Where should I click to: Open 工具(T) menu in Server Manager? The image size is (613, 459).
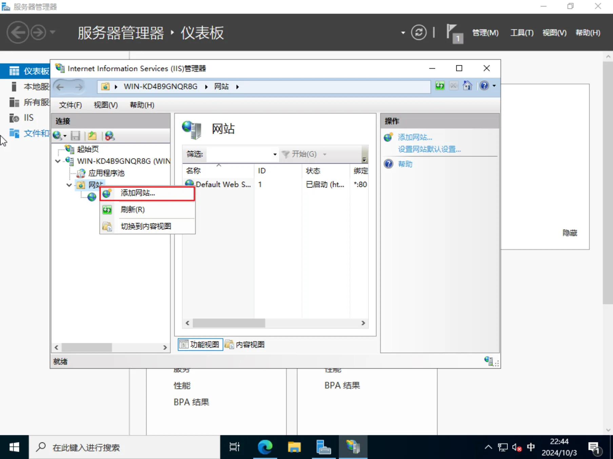[x=522, y=33]
